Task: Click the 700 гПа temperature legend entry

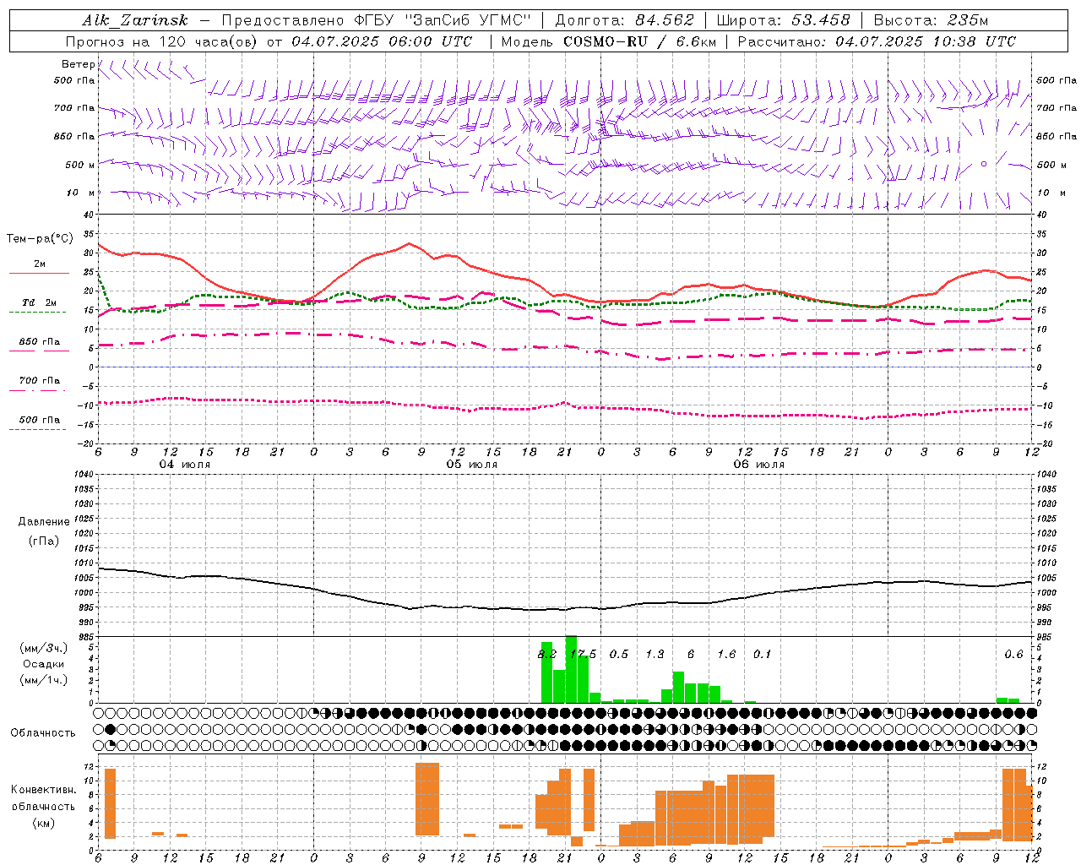Action: (x=39, y=381)
